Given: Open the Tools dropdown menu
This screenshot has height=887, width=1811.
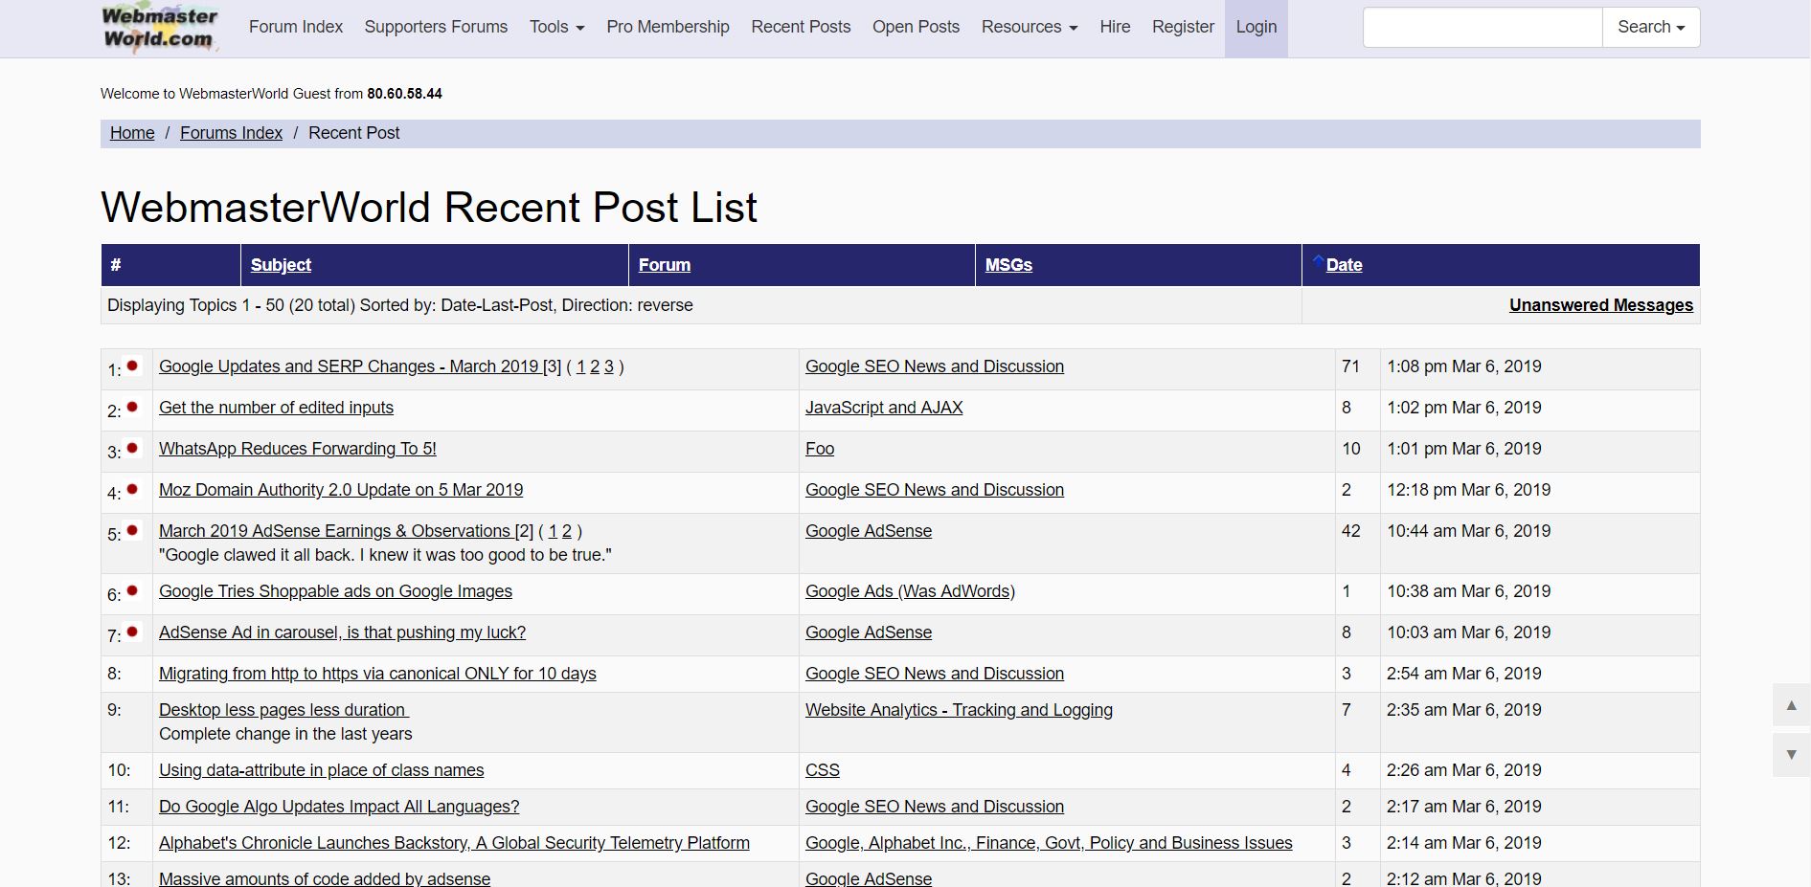Looking at the screenshot, I should pyautogui.click(x=556, y=27).
